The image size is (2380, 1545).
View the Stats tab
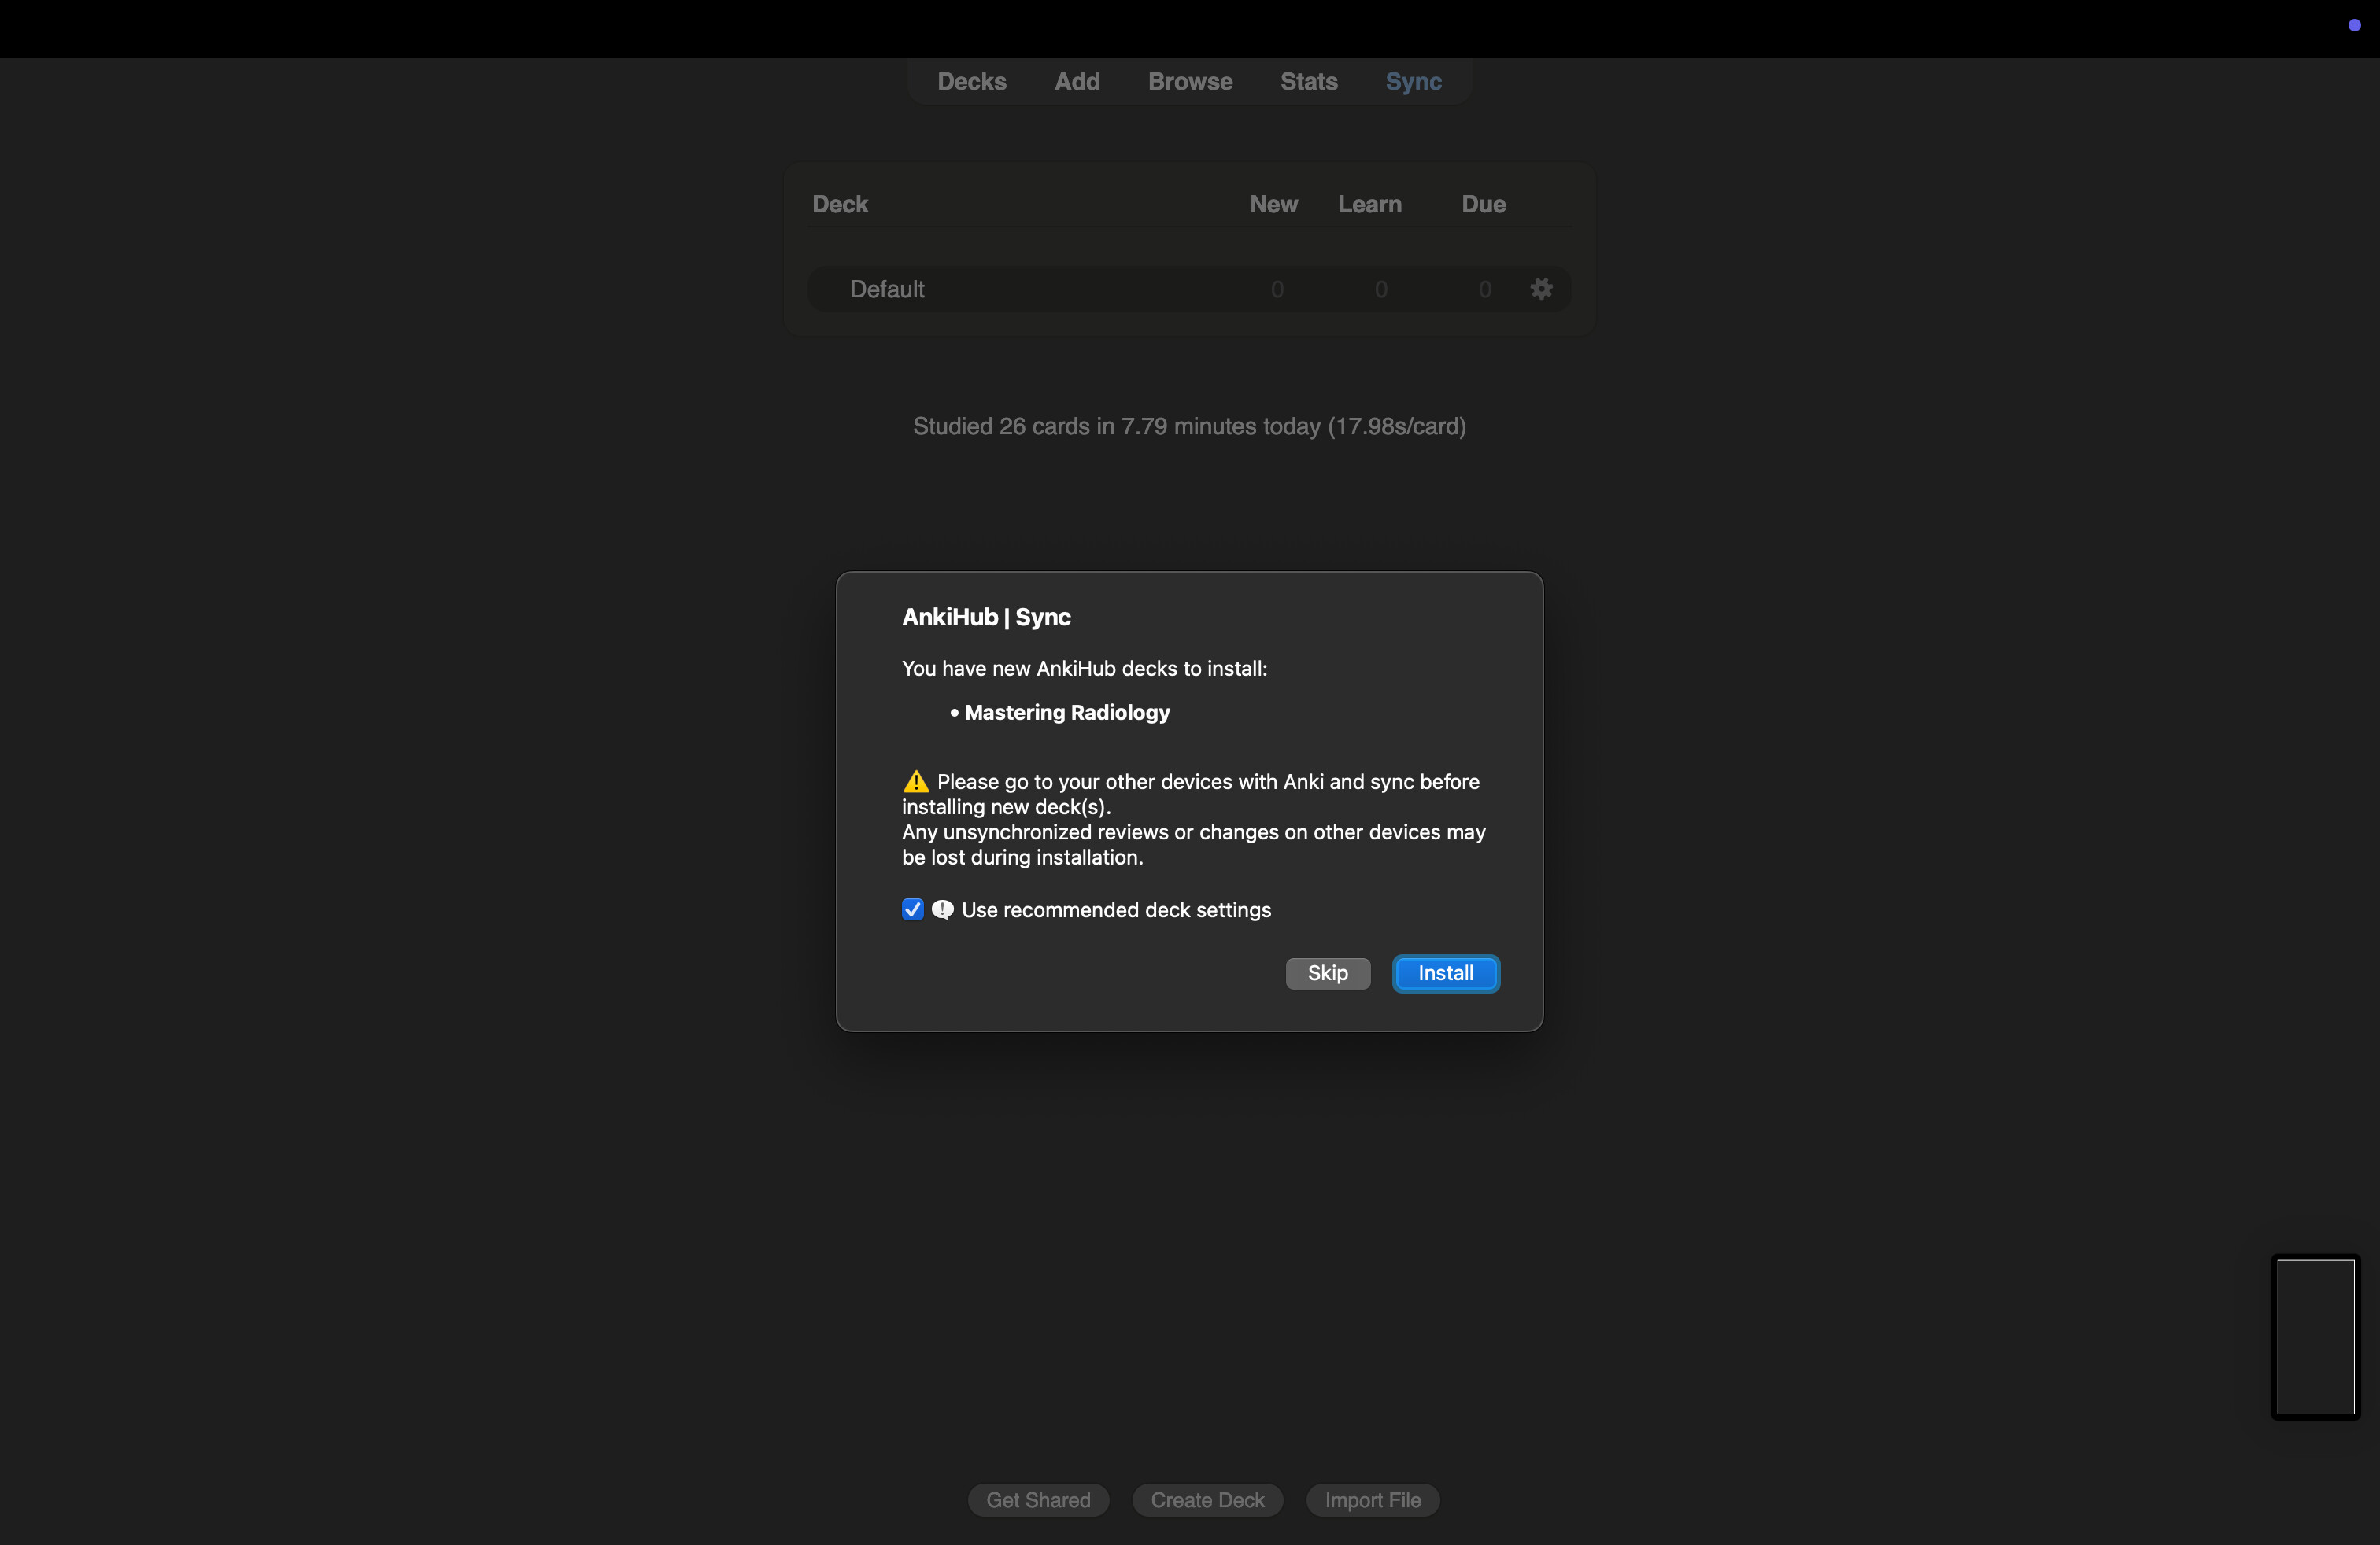pyautogui.click(x=1308, y=82)
